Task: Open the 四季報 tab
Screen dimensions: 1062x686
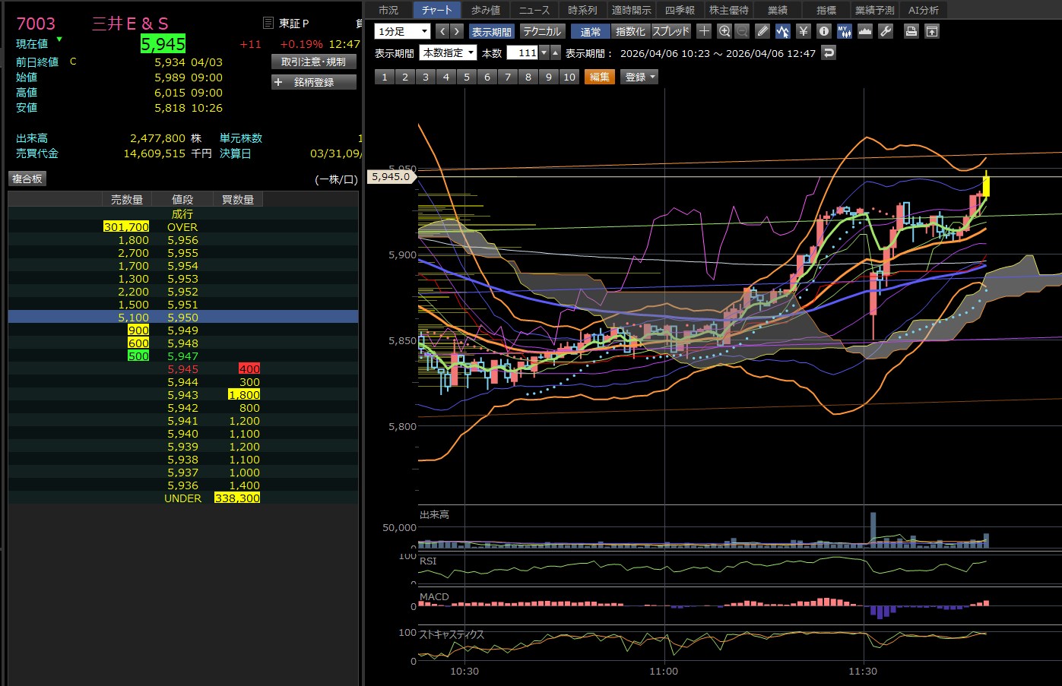Action: [x=680, y=10]
